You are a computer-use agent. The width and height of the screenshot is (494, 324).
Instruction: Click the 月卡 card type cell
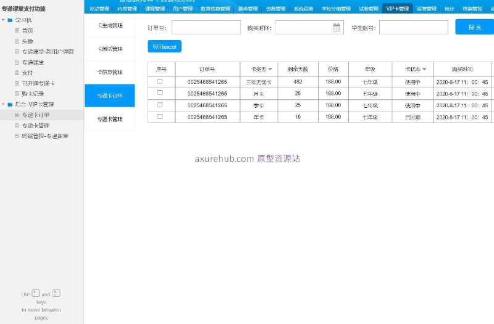coord(259,94)
